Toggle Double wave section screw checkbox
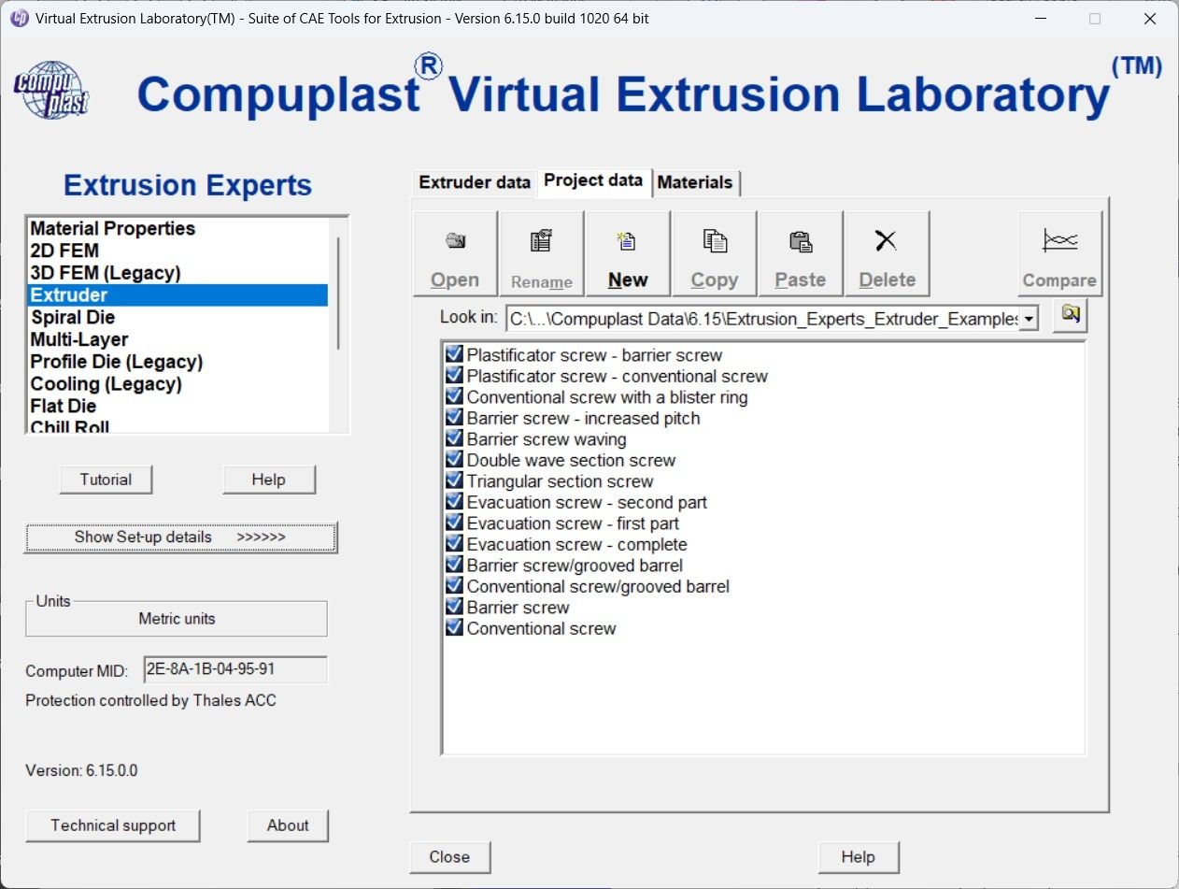The width and height of the screenshot is (1179, 889). [x=454, y=460]
